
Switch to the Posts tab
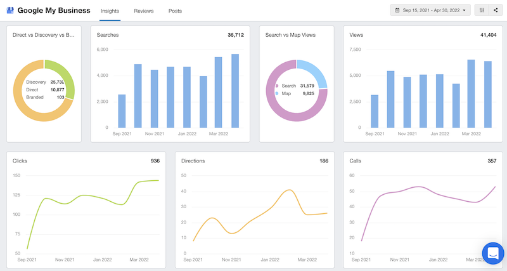point(175,11)
